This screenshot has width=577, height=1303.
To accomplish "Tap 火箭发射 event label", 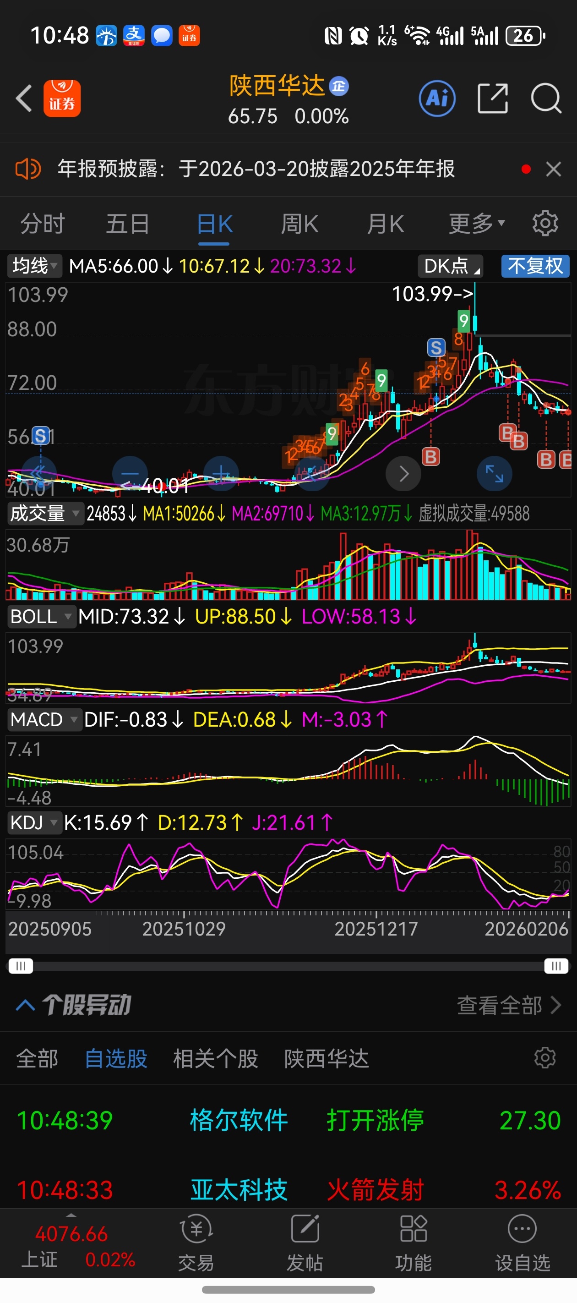I will coord(375,1190).
